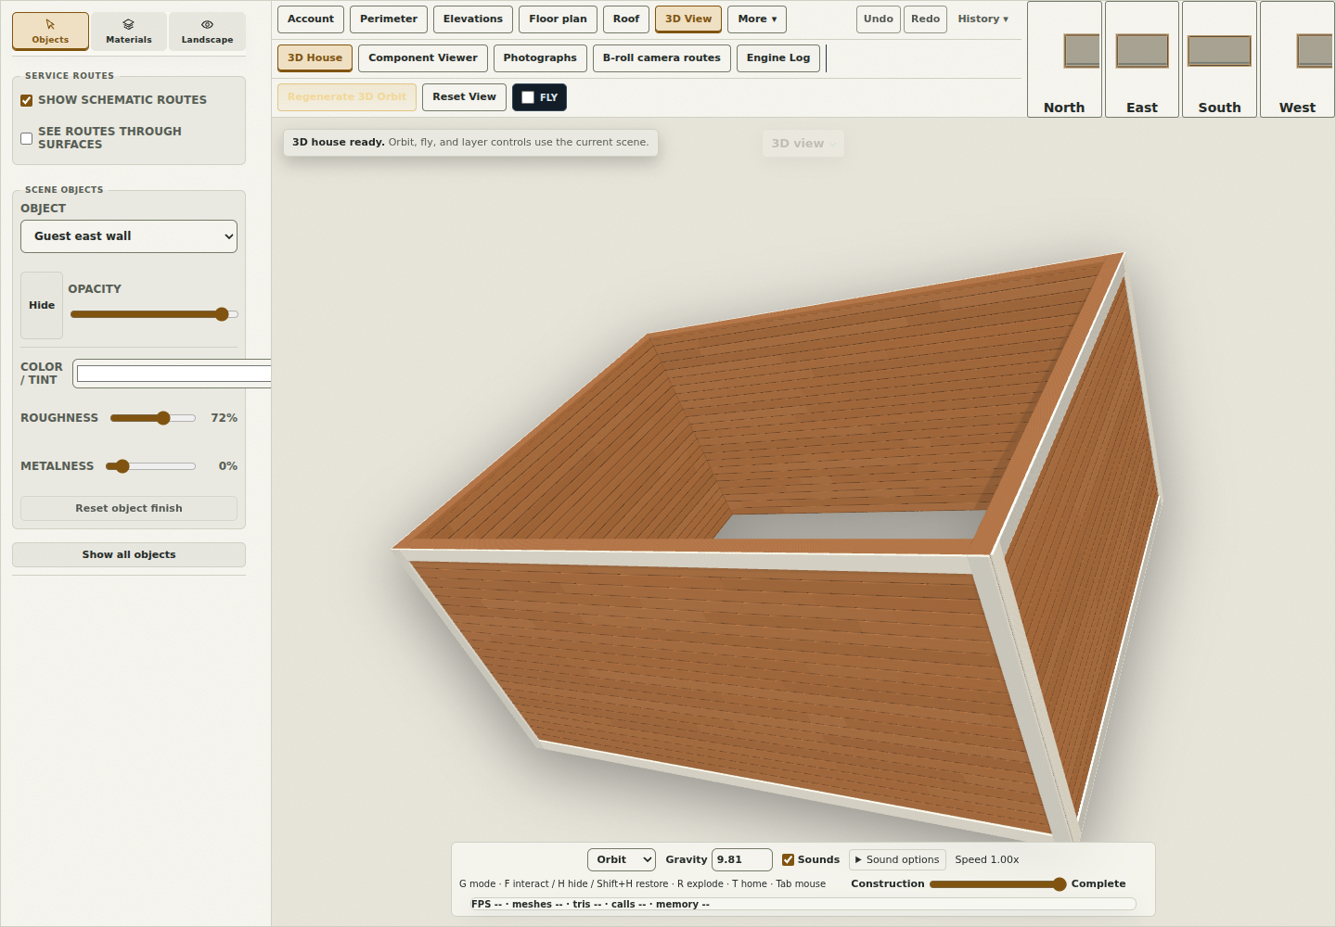
Task: Switch to the Elevations tab
Action: [x=473, y=19]
